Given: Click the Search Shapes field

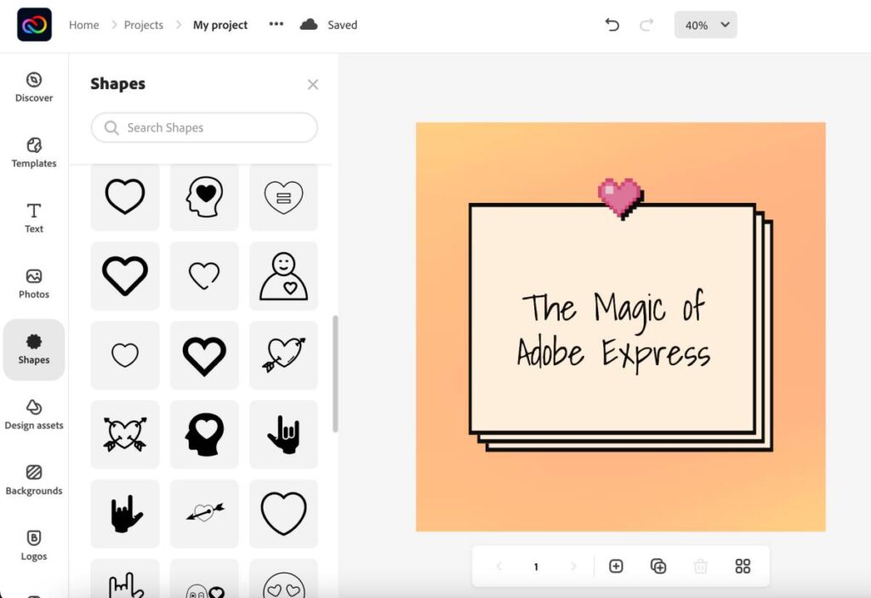Looking at the screenshot, I should (203, 127).
